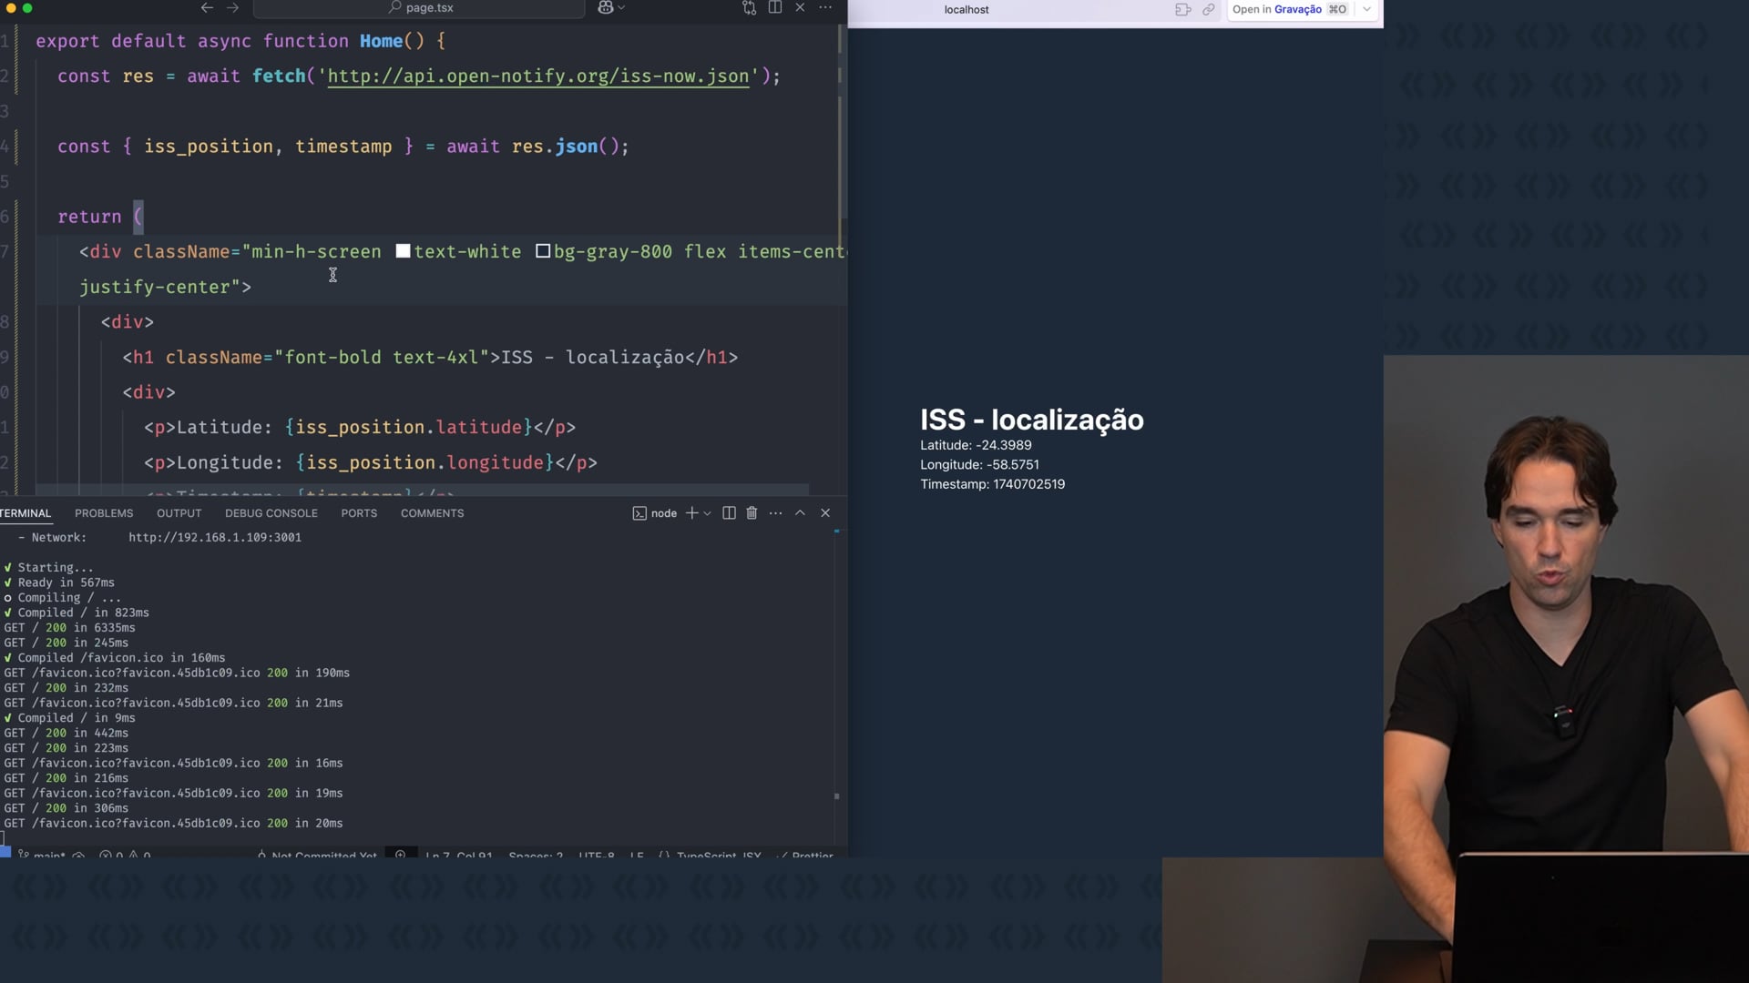Split the terminal panel
This screenshot has width=1749, height=983.
pos(729,513)
